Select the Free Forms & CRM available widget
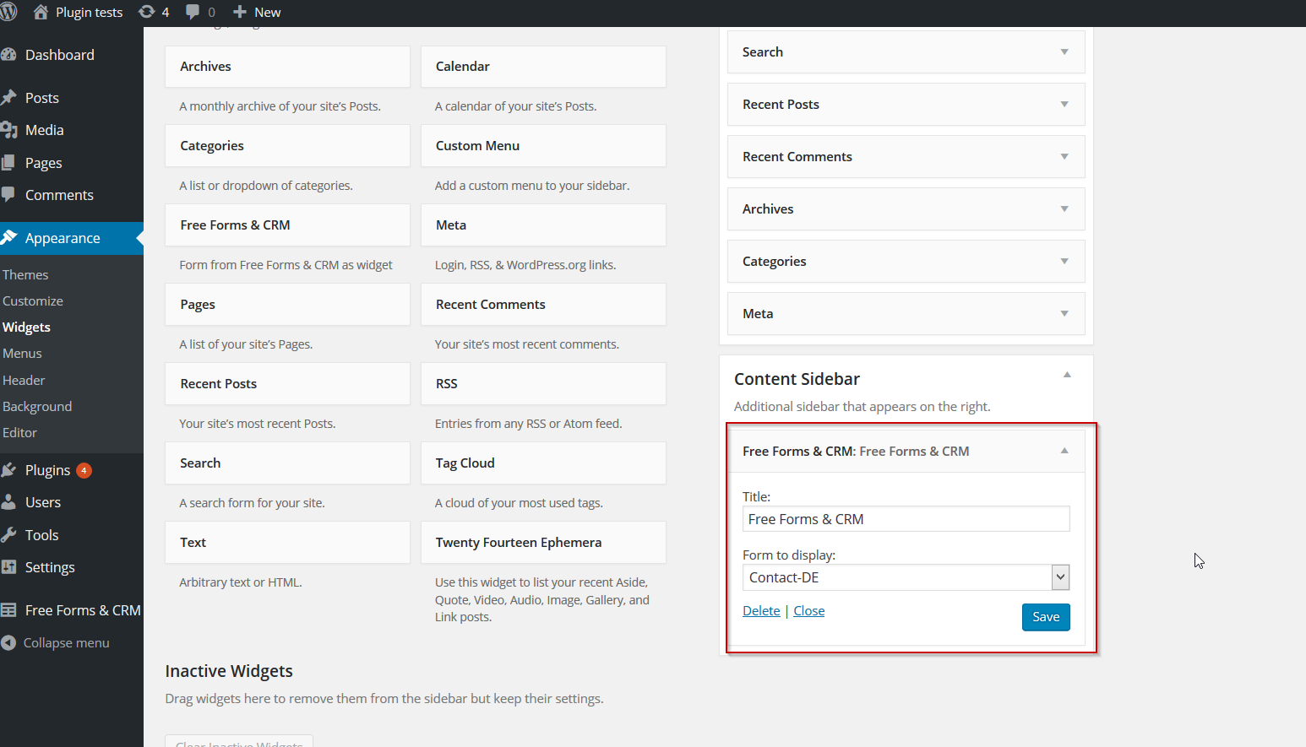 [x=287, y=225]
